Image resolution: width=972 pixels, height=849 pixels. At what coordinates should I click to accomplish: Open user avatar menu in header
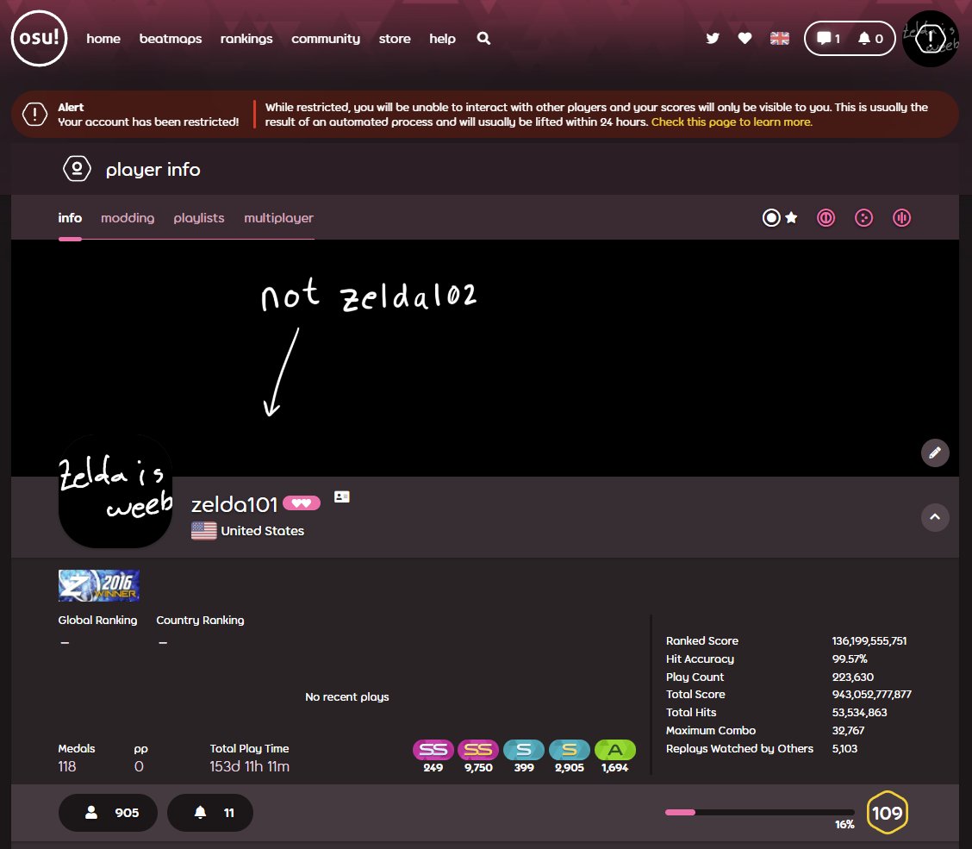(931, 39)
